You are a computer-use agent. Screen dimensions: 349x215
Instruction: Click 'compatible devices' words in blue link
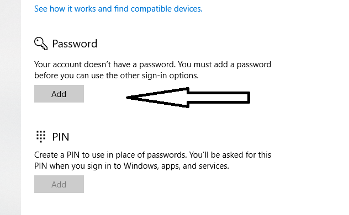(x=166, y=9)
